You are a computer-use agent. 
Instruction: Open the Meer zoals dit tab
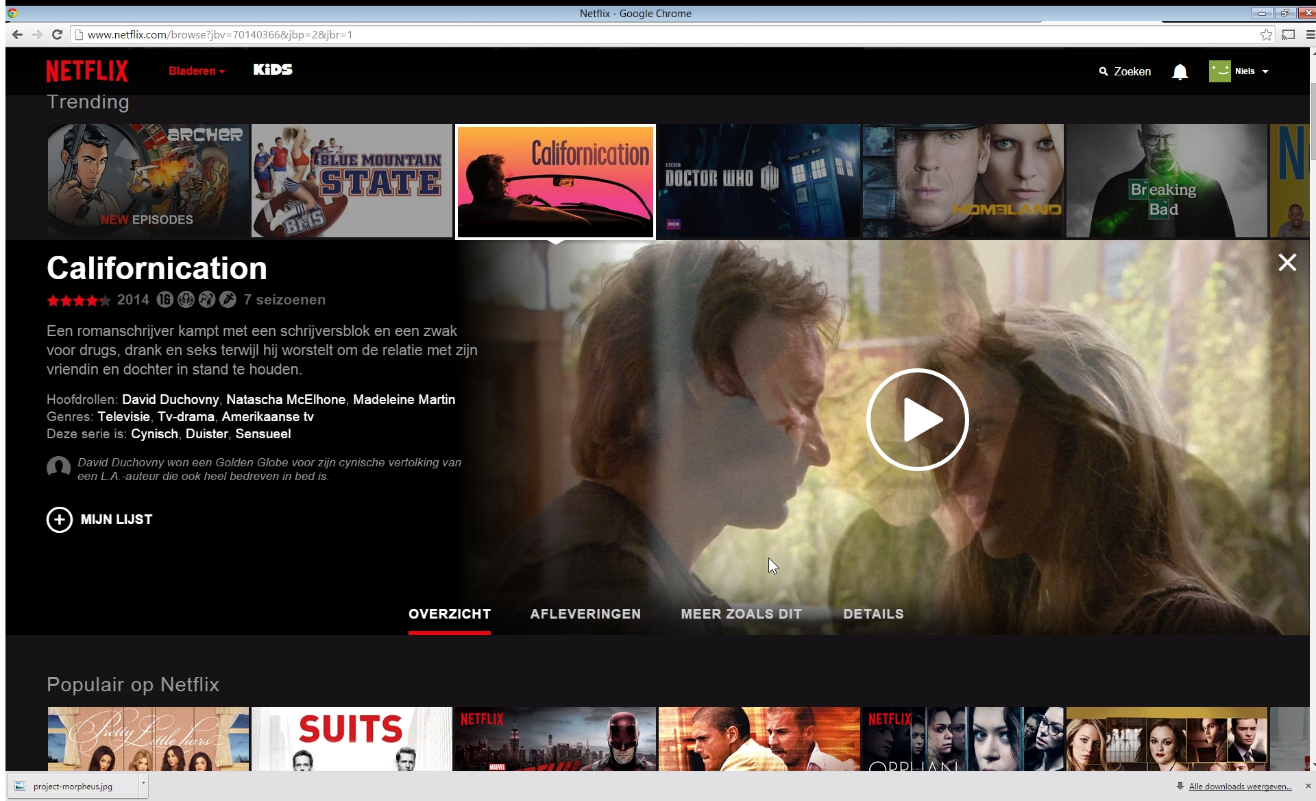click(741, 614)
